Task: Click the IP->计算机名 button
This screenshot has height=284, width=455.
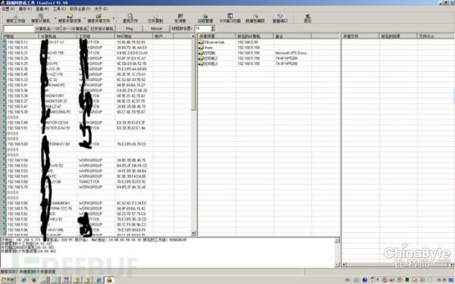Action: 75,29
